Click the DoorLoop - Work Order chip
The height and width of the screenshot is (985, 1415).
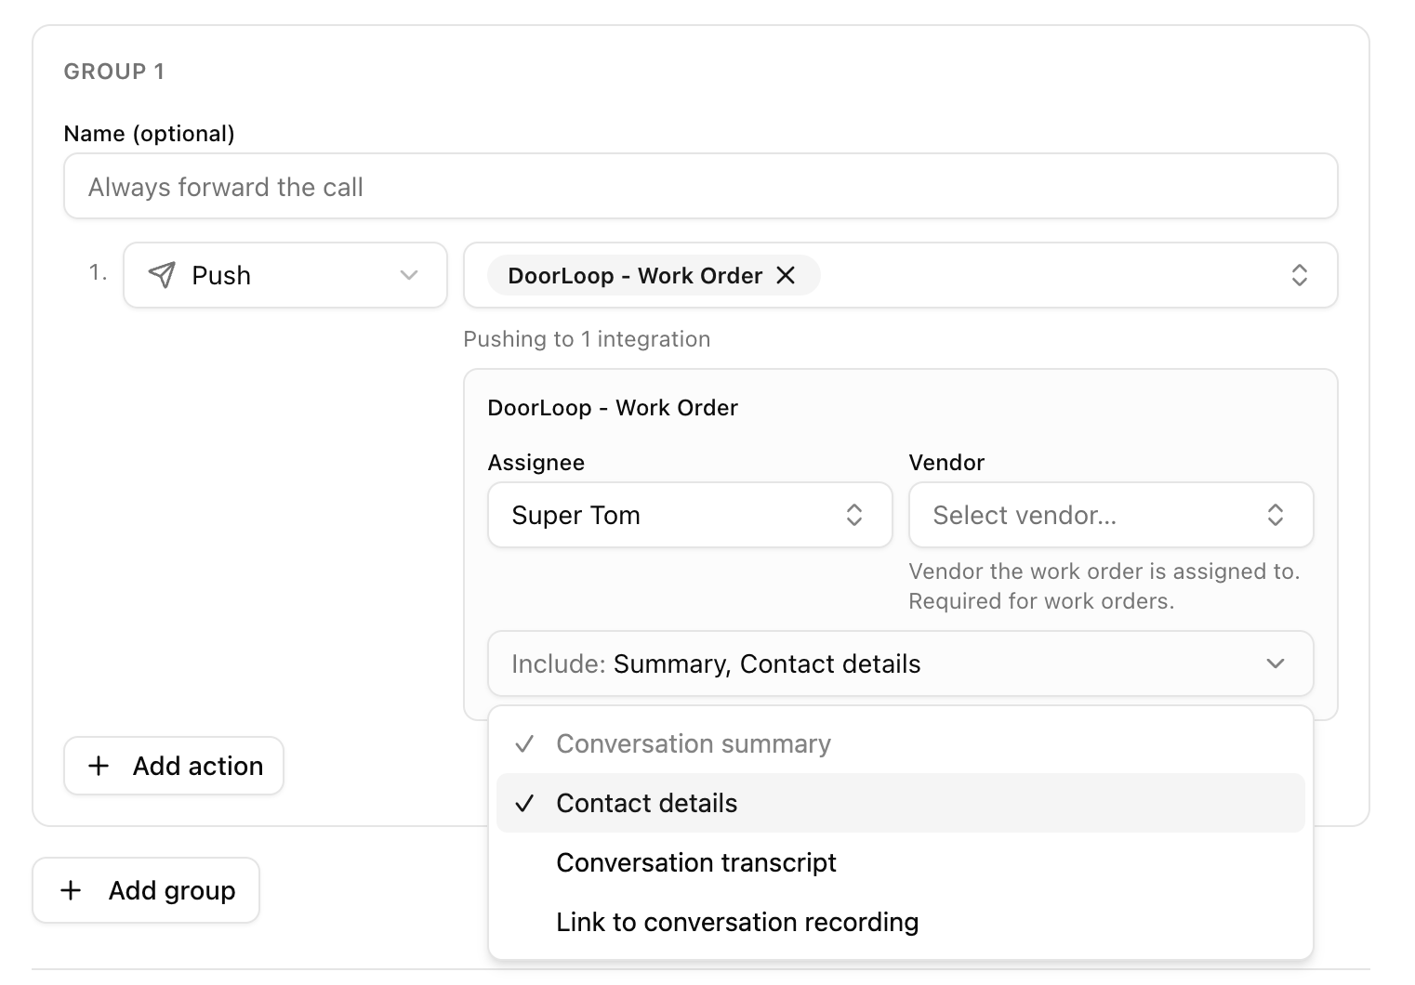653,275
